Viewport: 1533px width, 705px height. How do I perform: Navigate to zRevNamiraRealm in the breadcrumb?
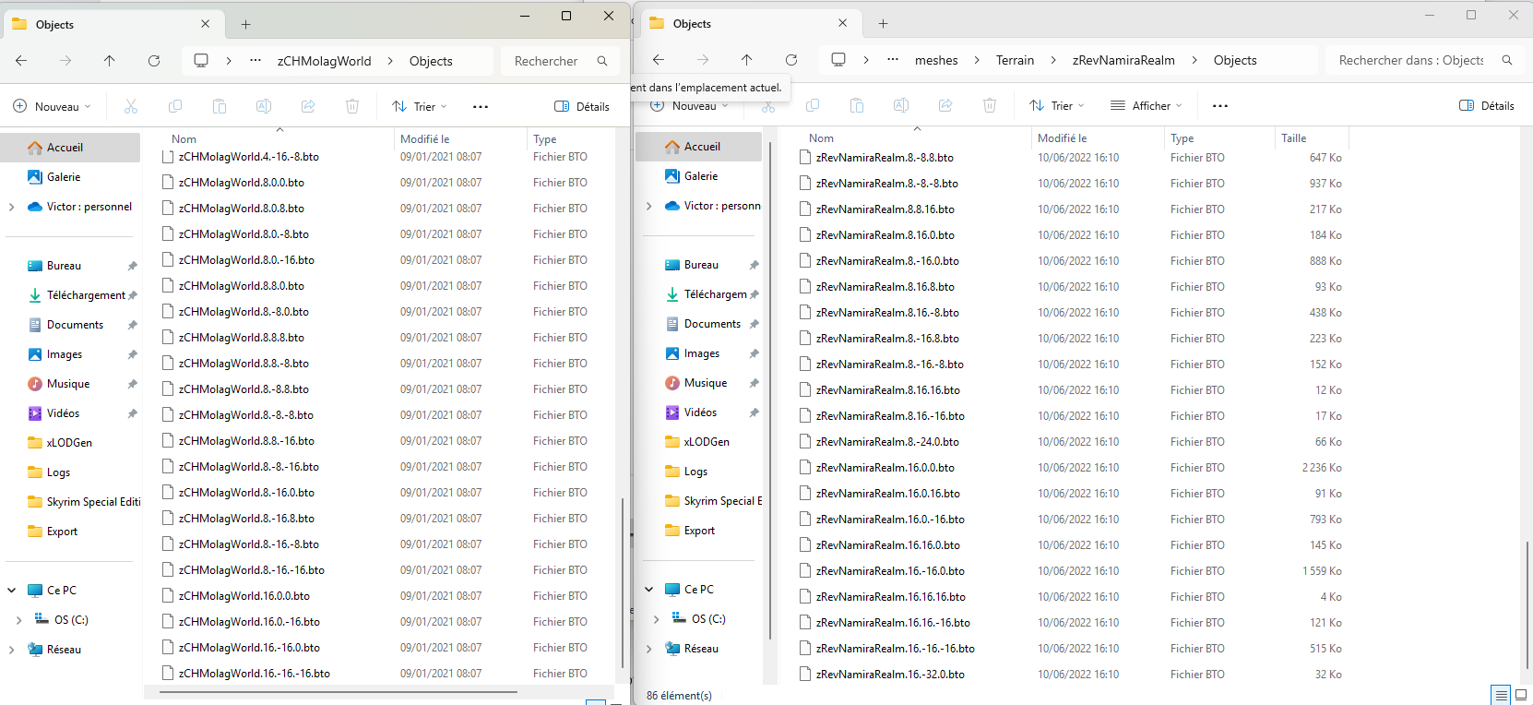tap(1123, 60)
